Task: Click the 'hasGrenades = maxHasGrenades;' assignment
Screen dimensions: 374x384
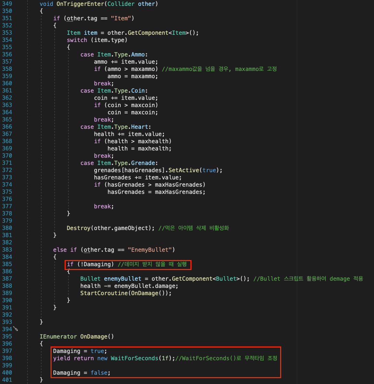Action: coord(156,192)
